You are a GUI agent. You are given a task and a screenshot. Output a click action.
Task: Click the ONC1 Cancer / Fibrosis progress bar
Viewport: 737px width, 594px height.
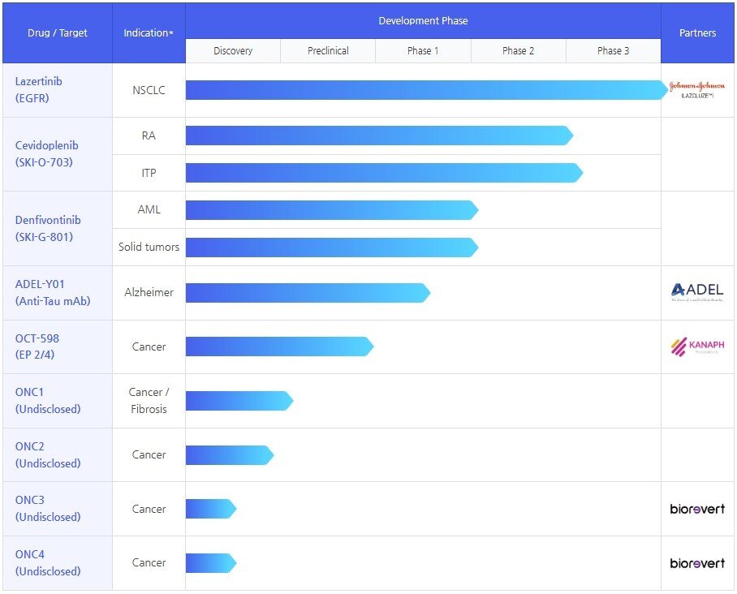tap(239, 401)
